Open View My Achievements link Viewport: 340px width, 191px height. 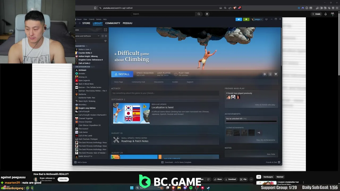pos(266,140)
